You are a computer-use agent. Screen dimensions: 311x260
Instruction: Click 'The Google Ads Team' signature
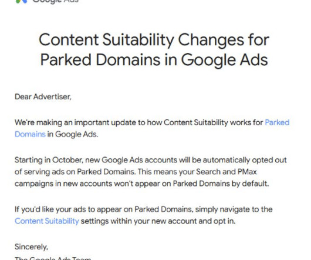pos(53,258)
